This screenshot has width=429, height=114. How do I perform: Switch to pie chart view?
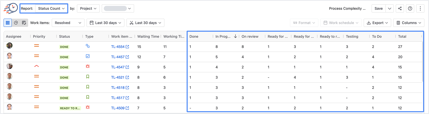(x=16, y=23)
